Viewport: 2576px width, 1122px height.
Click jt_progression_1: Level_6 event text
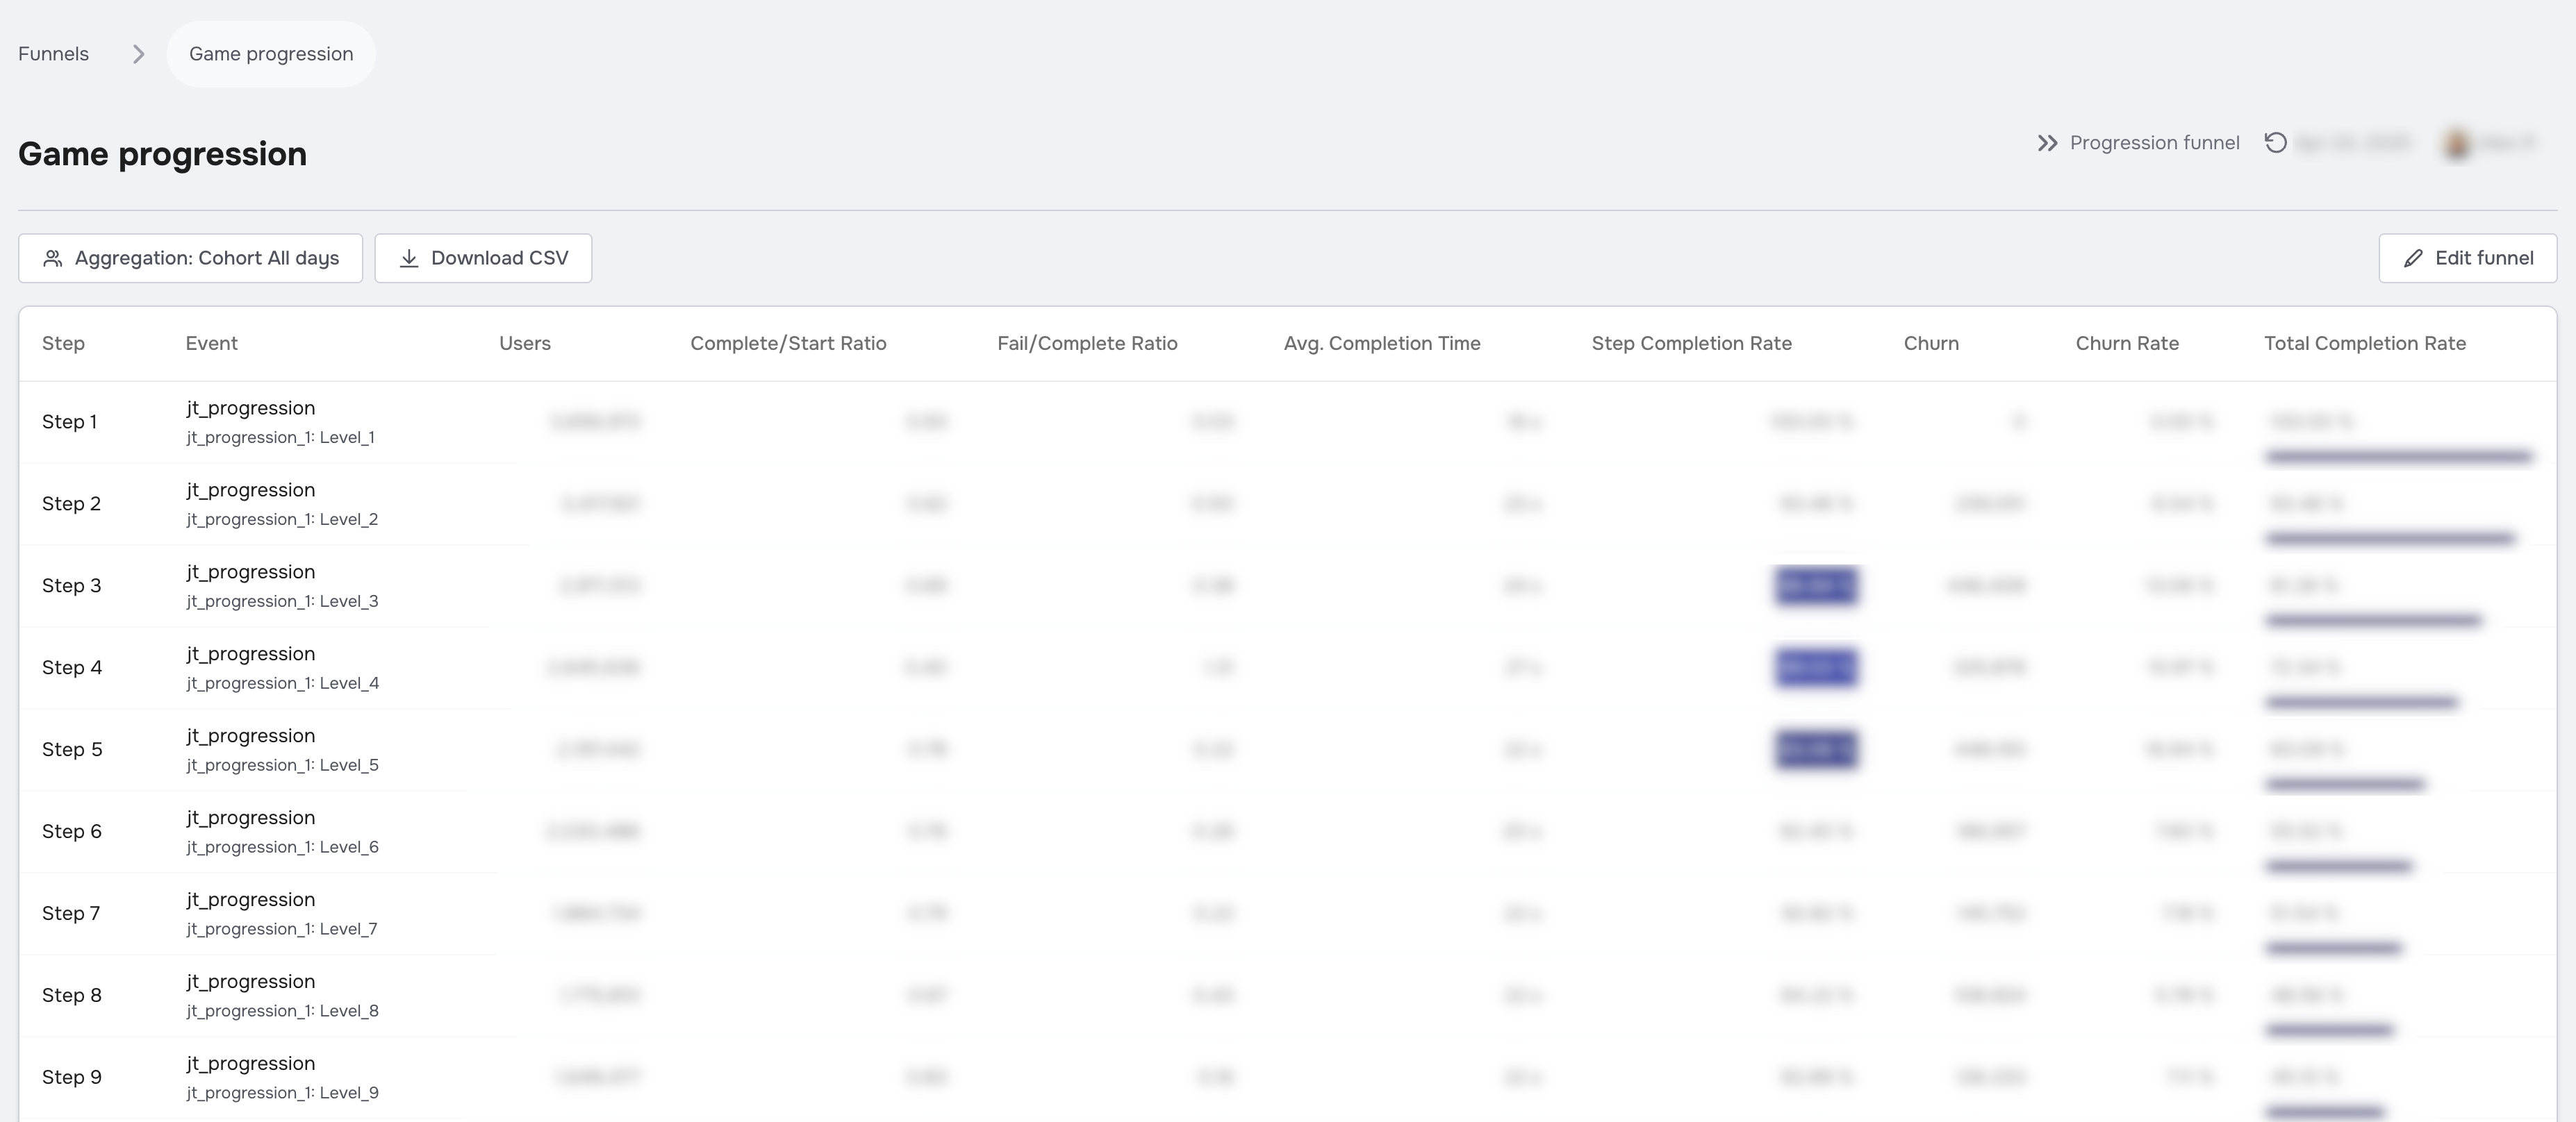(x=282, y=847)
